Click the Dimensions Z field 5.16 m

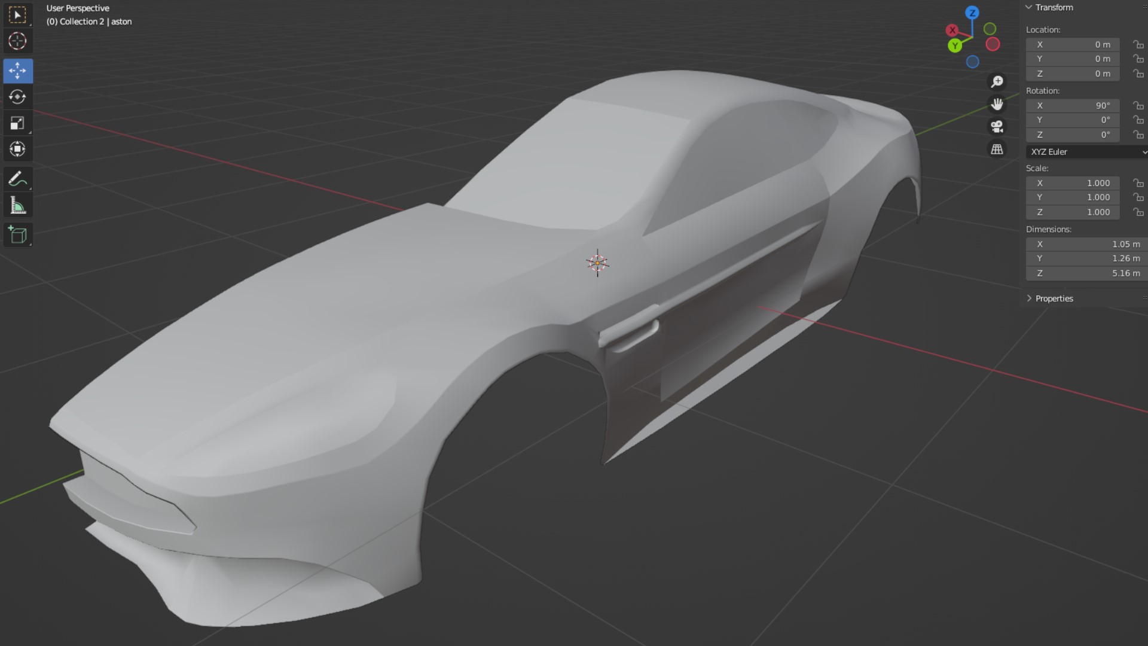point(1086,273)
